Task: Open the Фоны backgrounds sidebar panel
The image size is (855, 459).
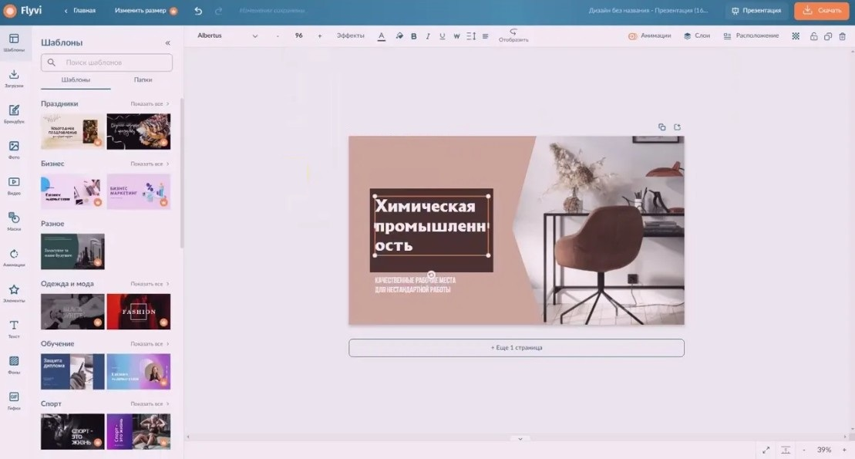Action: [x=14, y=365]
